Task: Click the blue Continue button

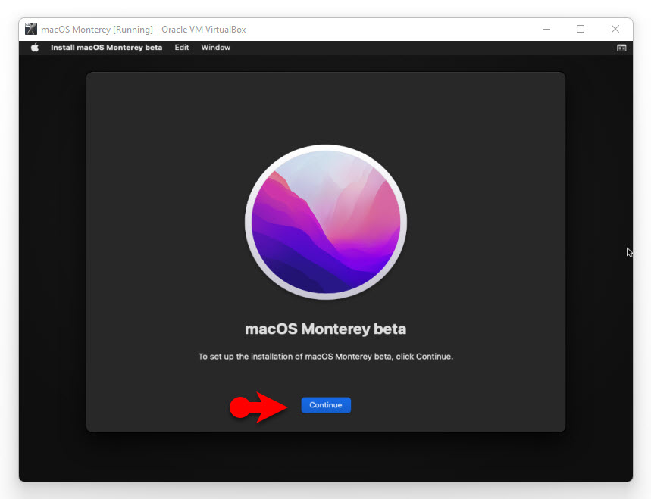Action: pos(326,405)
